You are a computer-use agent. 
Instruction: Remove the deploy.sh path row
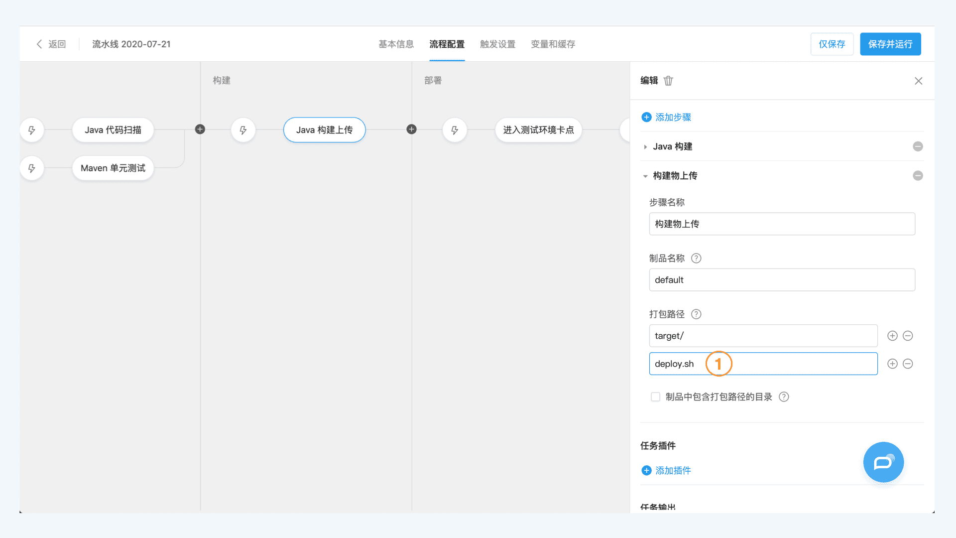(x=908, y=364)
